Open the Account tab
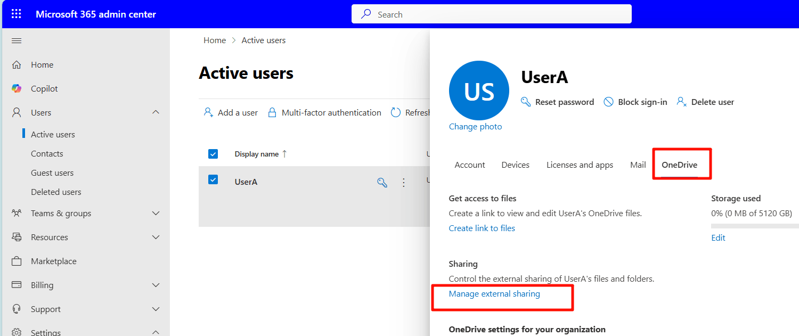Screen dimensions: 799x336 470,165
